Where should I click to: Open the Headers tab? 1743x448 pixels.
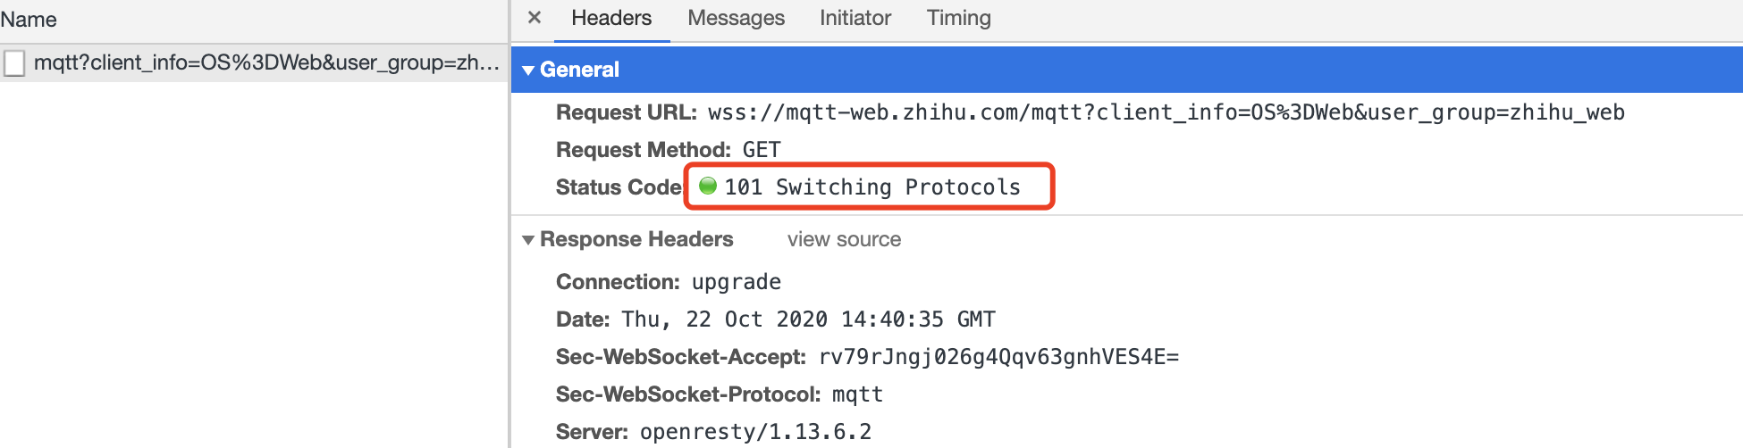click(611, 19)
